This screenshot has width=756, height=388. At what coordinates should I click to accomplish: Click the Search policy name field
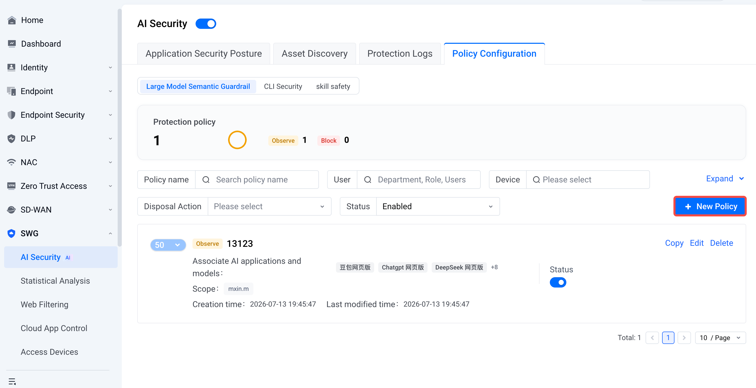click(257, 180)
